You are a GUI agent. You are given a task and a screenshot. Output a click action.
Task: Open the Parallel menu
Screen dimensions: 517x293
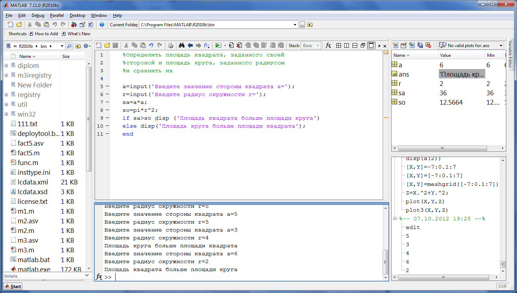(57, 15)
